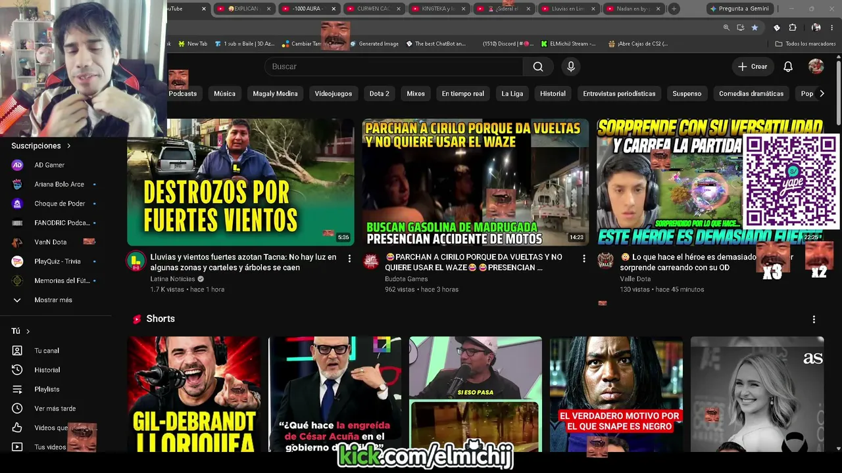Select the La Liga chip

pos(512,93)
